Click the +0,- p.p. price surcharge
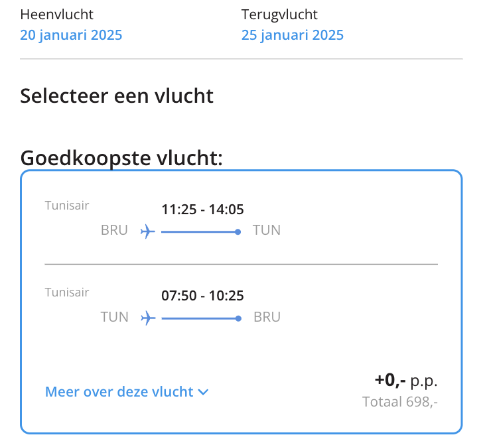 pyautogui.click(x=406, y=381)
